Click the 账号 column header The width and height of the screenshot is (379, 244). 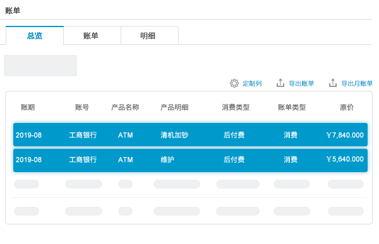click(82, 107)
